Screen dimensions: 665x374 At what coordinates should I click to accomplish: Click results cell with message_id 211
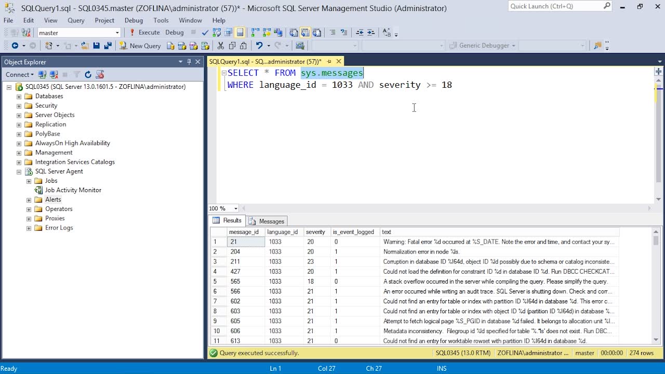pos(246,262)
